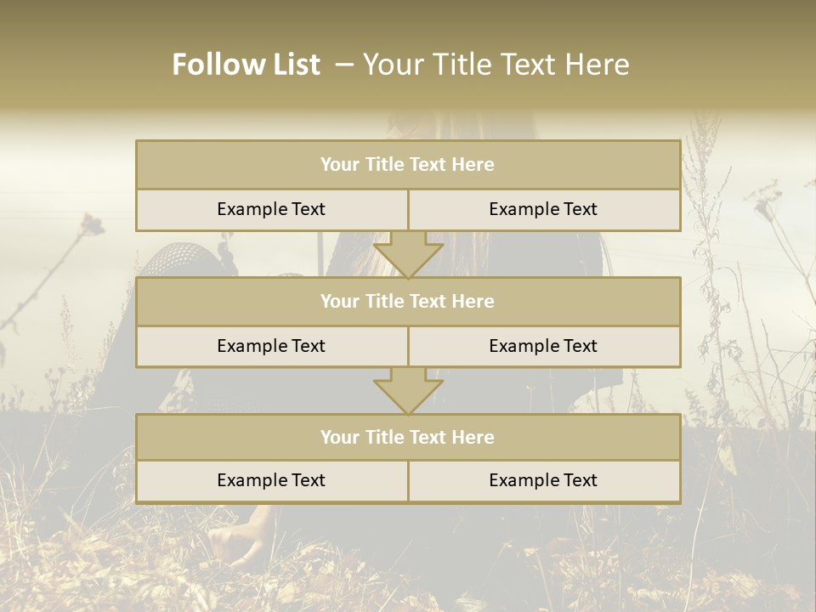Image resolution: width=816 pixels, height=612 pixels.
Task: Select the down arrow between first and middle blocks
Action: tap(408, 254)
